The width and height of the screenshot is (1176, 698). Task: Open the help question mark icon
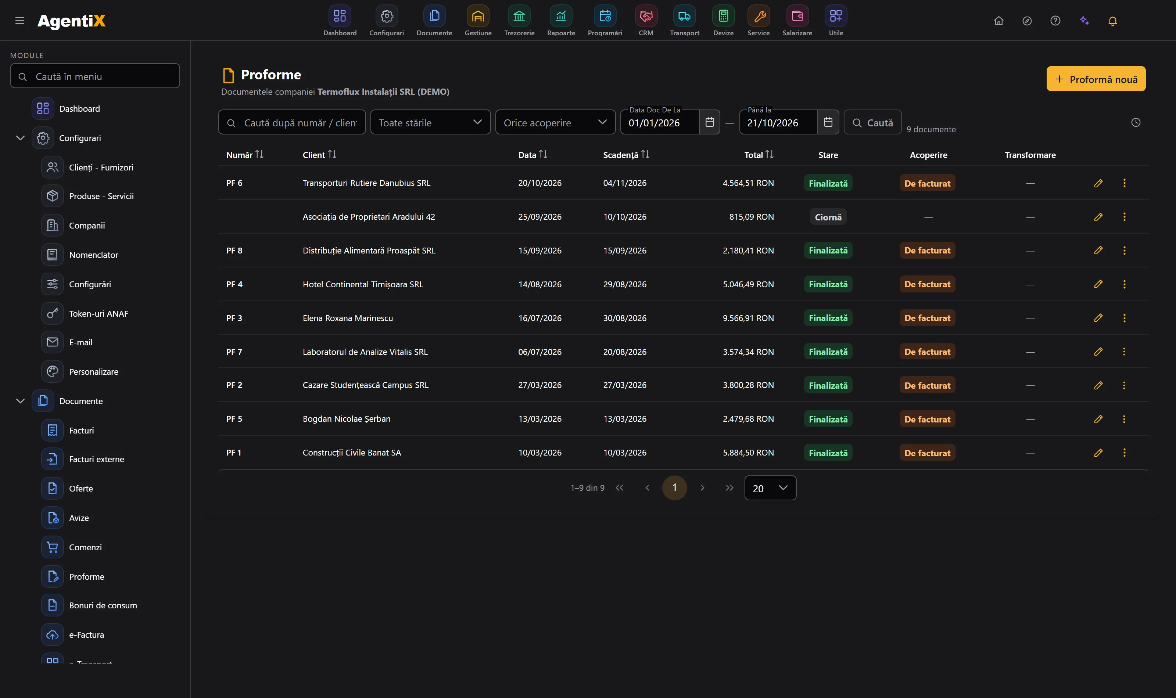[1055, 21]
